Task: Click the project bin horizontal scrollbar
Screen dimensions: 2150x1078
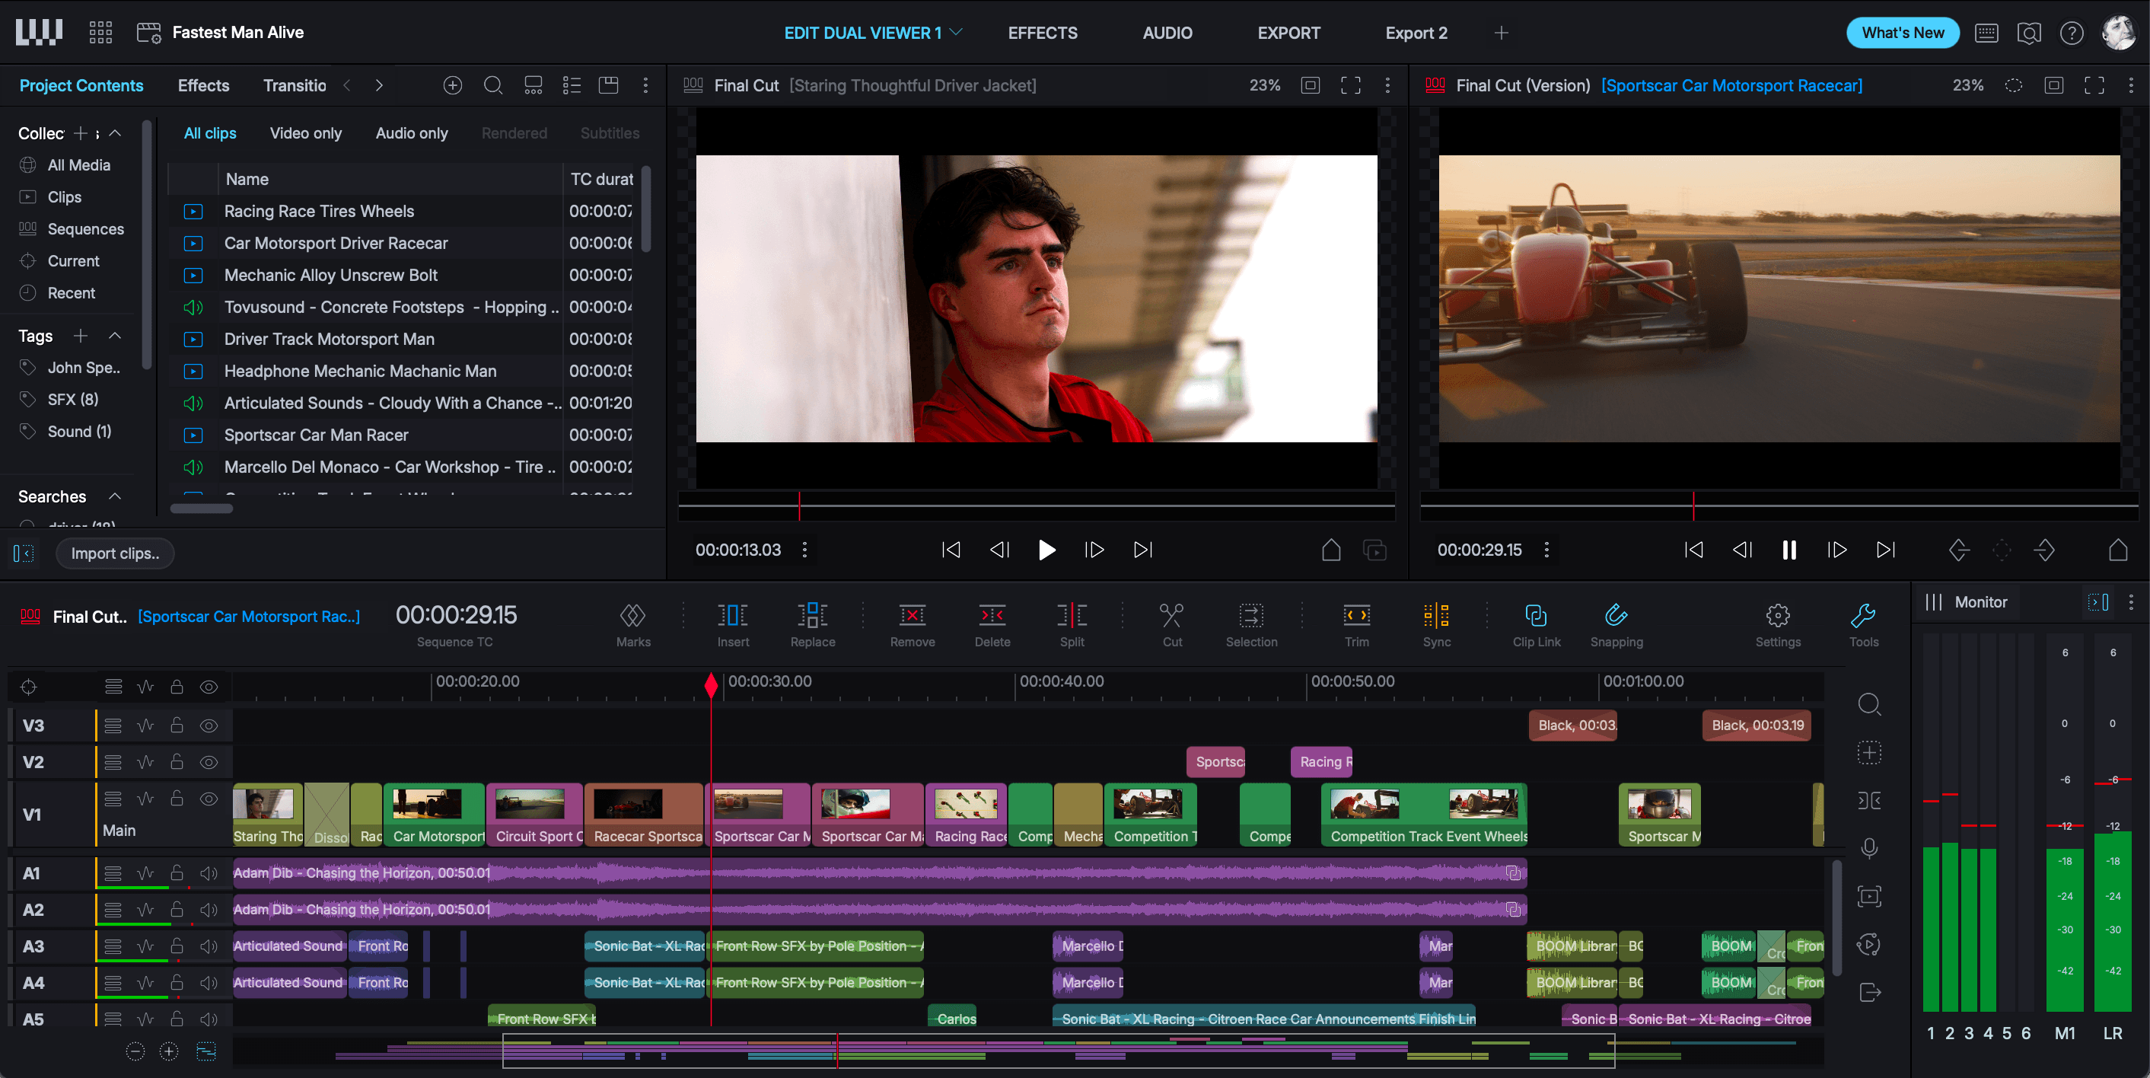Action: pos(201,508)
